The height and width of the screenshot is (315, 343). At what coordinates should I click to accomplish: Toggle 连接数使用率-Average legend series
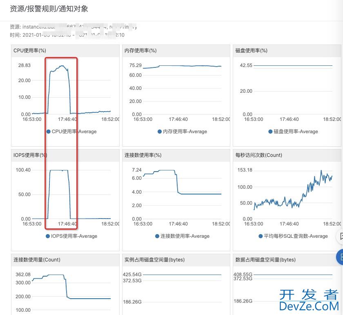182,236
